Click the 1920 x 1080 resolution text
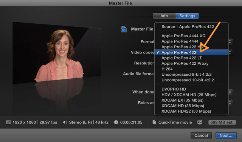 [24, 122]
